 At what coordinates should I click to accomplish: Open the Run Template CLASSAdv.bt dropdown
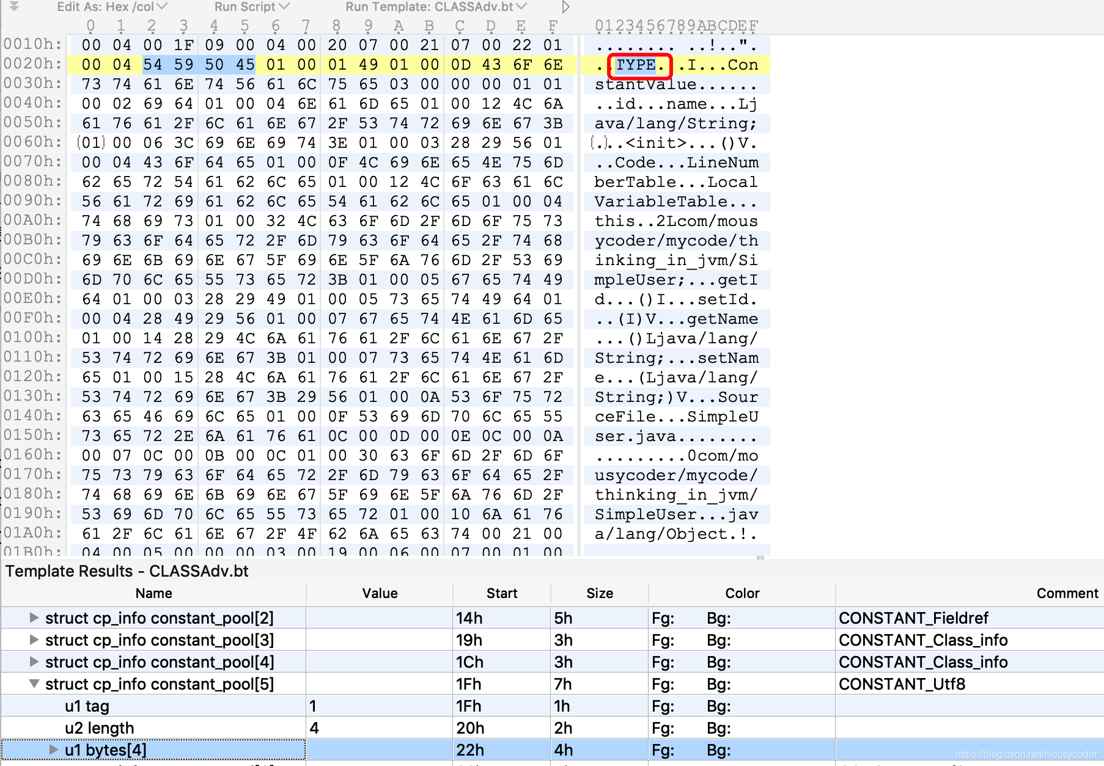pyautogui.click(x=436, y=7)
